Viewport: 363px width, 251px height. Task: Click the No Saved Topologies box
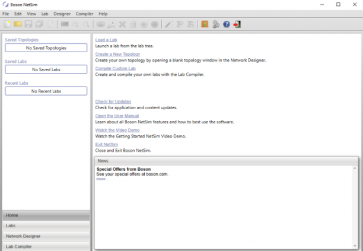pos(46,48)
